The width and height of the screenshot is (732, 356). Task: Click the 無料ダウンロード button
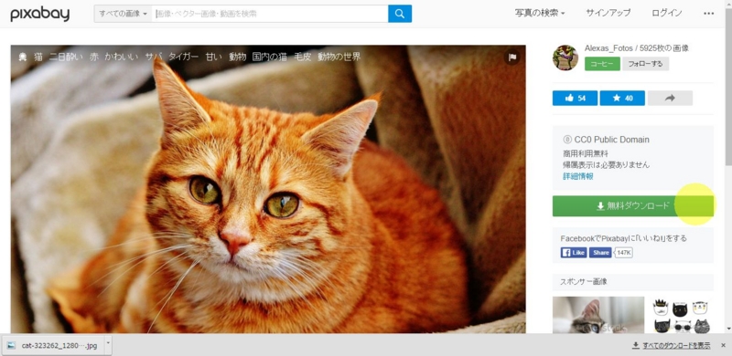pos(633,206)
